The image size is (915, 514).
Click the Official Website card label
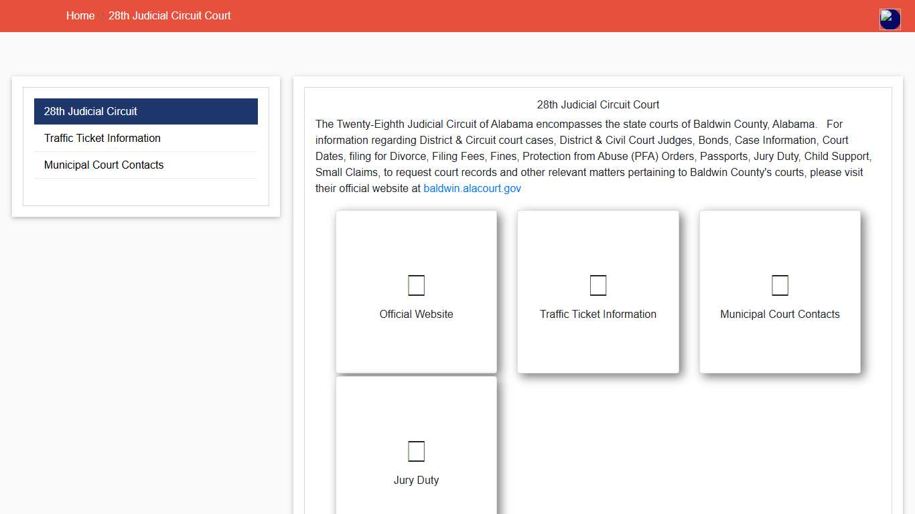click(x=416, y=315)
